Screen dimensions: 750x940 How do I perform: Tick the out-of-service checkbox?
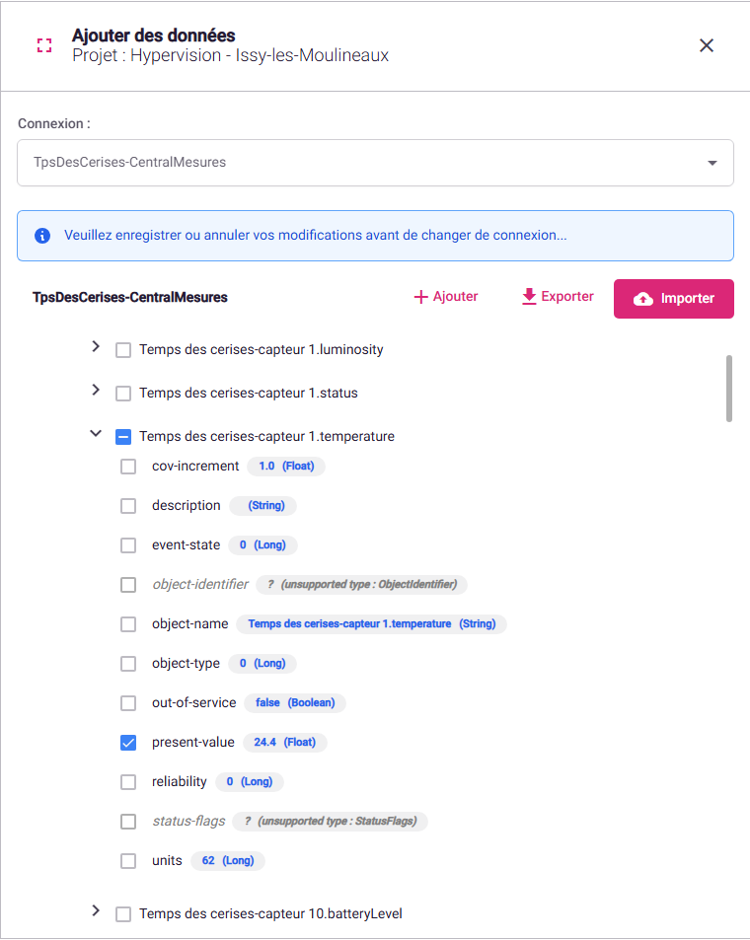point(128,703)
